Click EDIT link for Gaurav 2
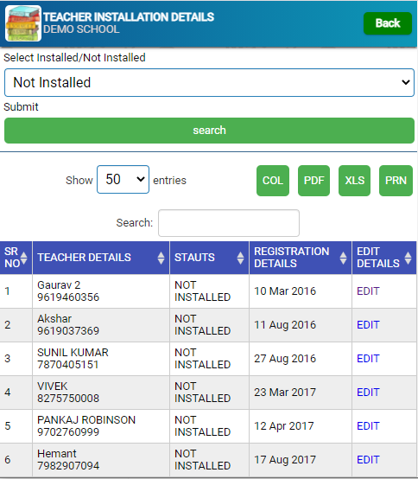Screen dimensions: 418x479 coord(368,291)
